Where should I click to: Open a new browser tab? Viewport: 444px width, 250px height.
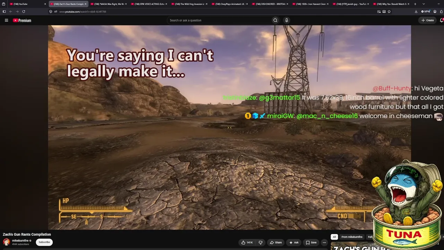tap(415, 4)
